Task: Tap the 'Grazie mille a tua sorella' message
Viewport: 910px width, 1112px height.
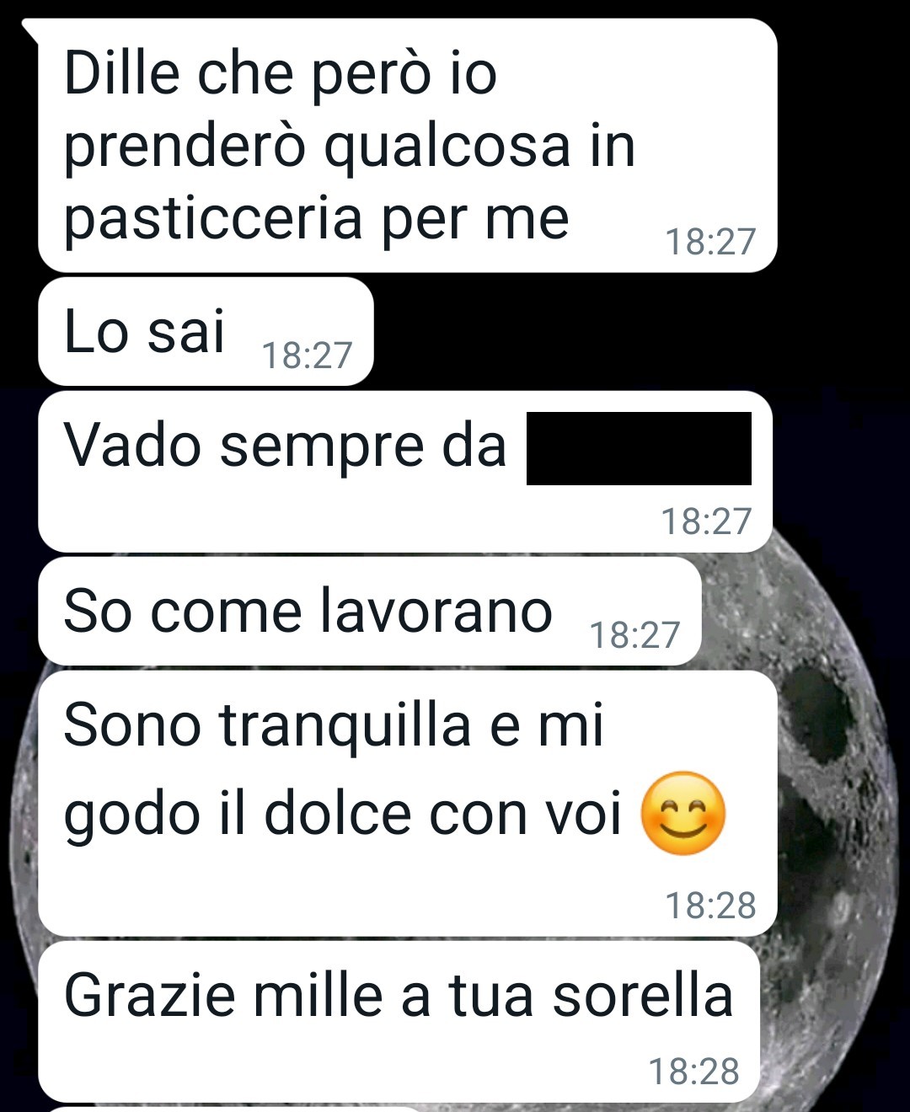Action: coord(399,1021)
